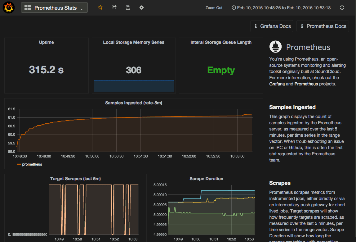This screenshot has width=356, height=242.
Task: Open Local Storage Memory Series panel title
Action: pos(134,42)
